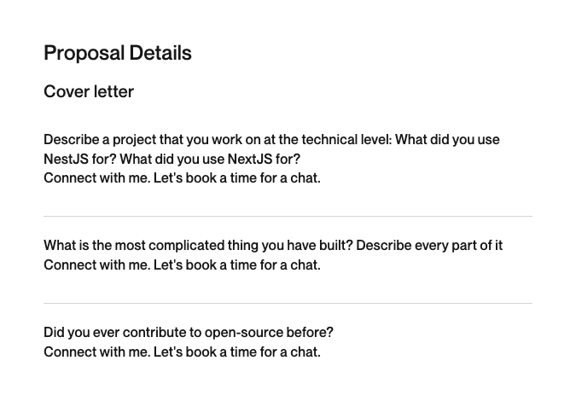Click the "Describe every part of it" sentence
The width and height of the screenshot is (576, 401).
tap(429, 246)
